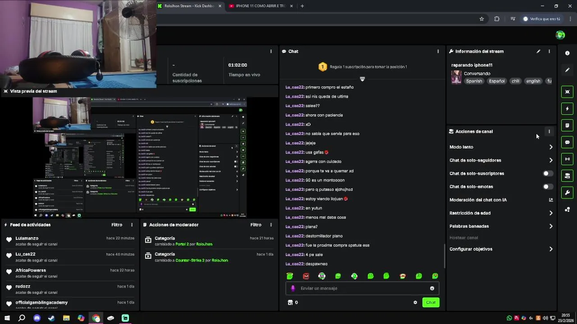Toggle the chat bubble sidebar icon
This screenshot has height=324, width=577.
567,142
